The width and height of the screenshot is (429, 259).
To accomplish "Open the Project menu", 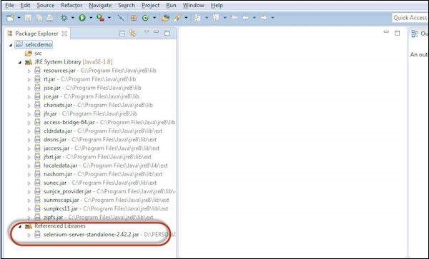I will pos(150,5).
